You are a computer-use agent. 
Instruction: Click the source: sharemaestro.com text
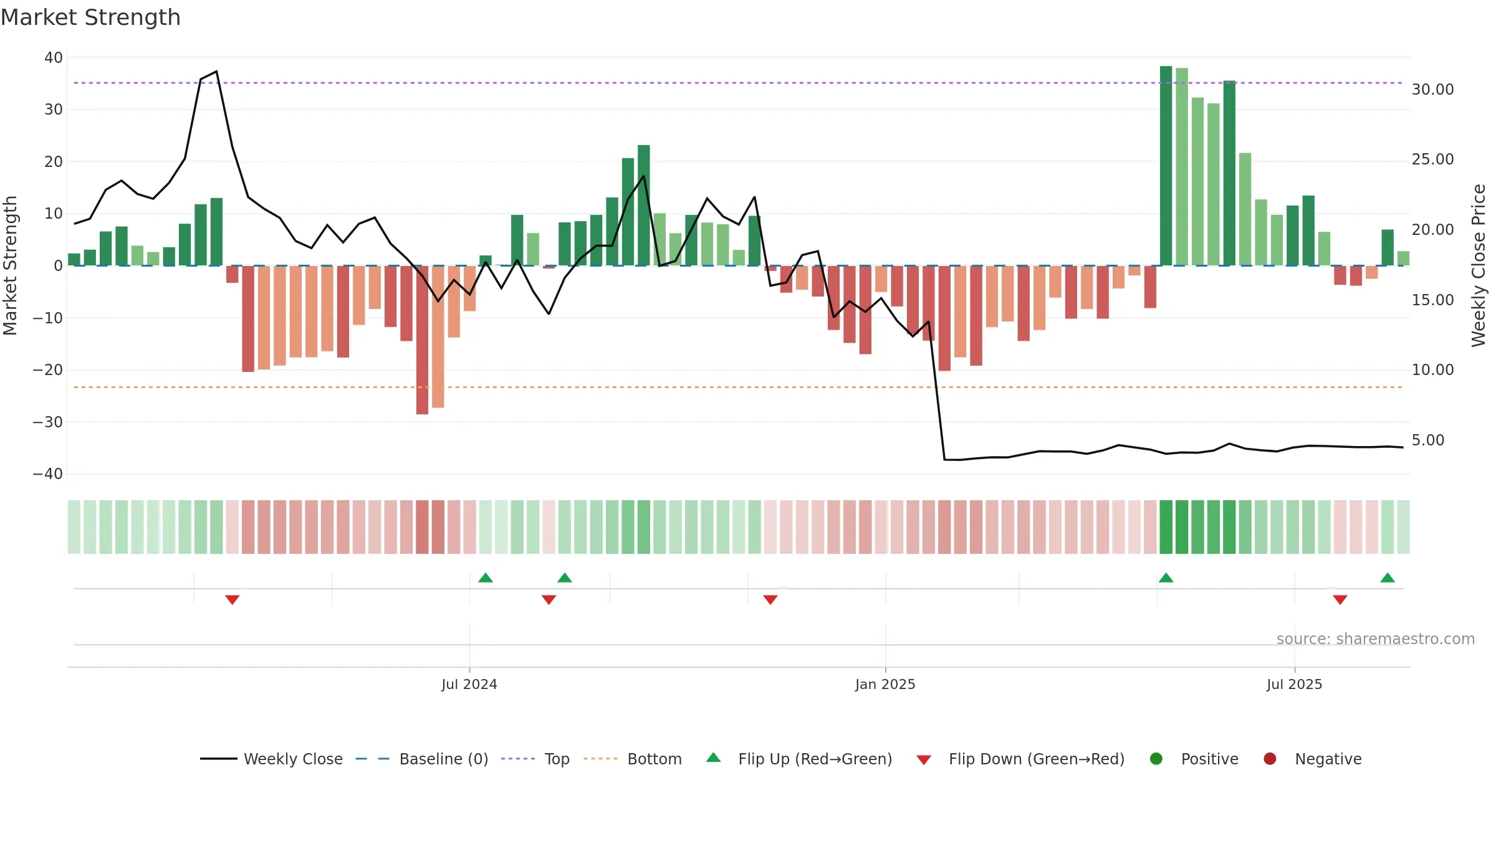point(1376,639)
